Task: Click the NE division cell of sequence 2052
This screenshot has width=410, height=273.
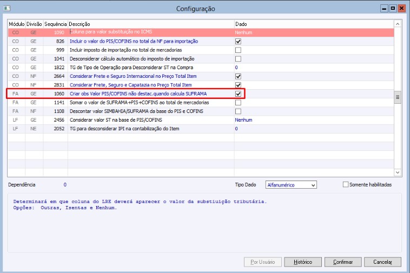Action: point(34,129)
